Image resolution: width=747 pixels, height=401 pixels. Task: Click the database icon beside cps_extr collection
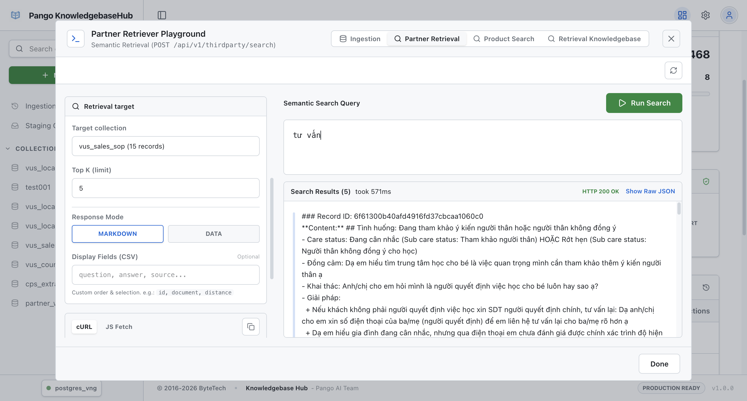coord(15,284)
